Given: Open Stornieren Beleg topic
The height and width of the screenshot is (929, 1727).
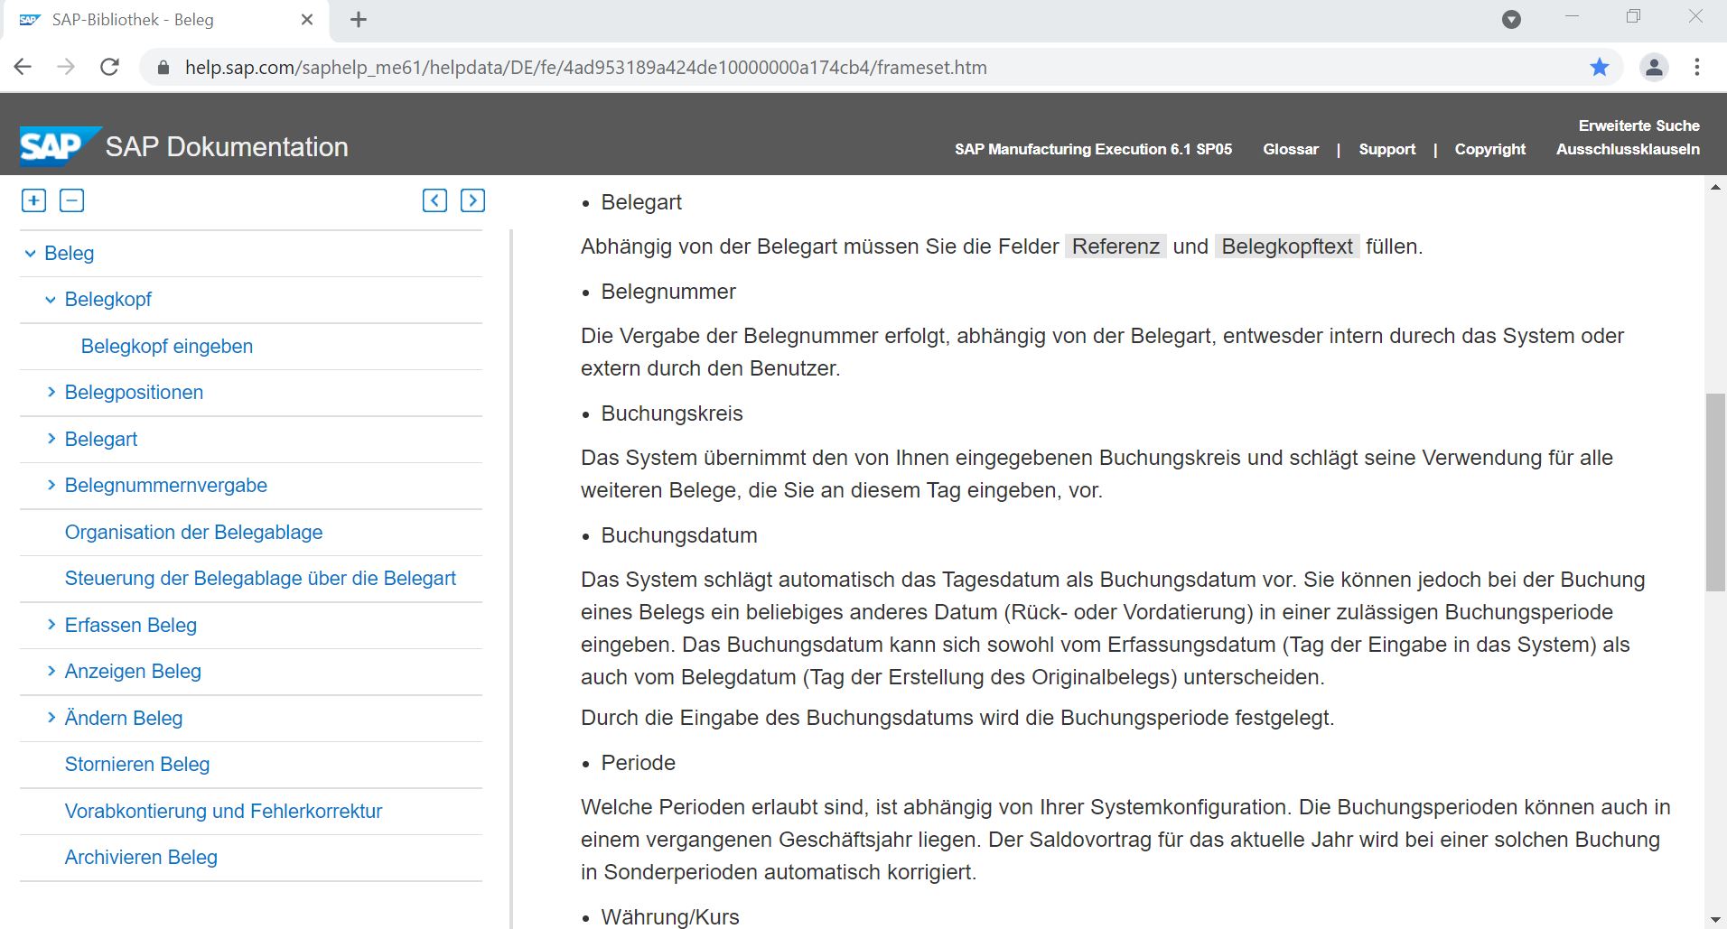Looking at the screenshot, I should coord(137,764).
